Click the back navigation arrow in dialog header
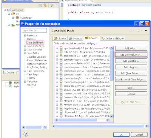The image size is (151, 138). [130, 31]
